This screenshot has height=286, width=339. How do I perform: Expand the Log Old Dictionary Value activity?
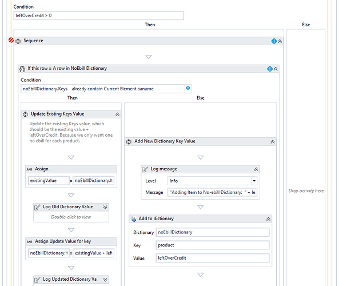(105, 207)
